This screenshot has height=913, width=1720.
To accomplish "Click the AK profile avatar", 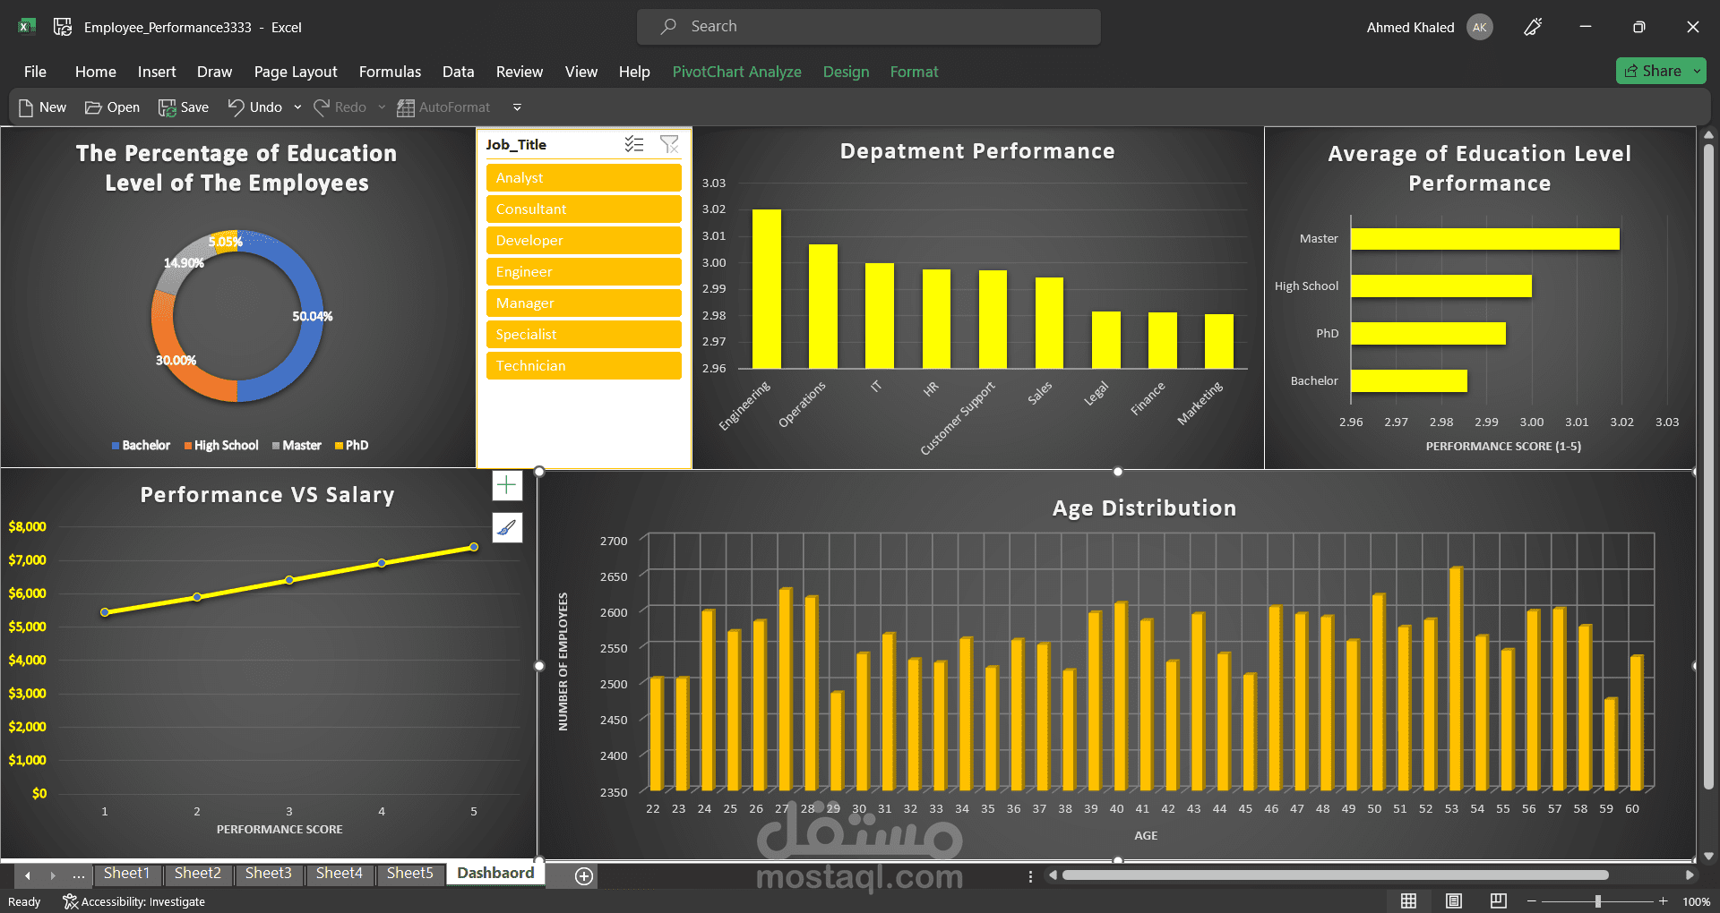I will (x=1480, y=27).
